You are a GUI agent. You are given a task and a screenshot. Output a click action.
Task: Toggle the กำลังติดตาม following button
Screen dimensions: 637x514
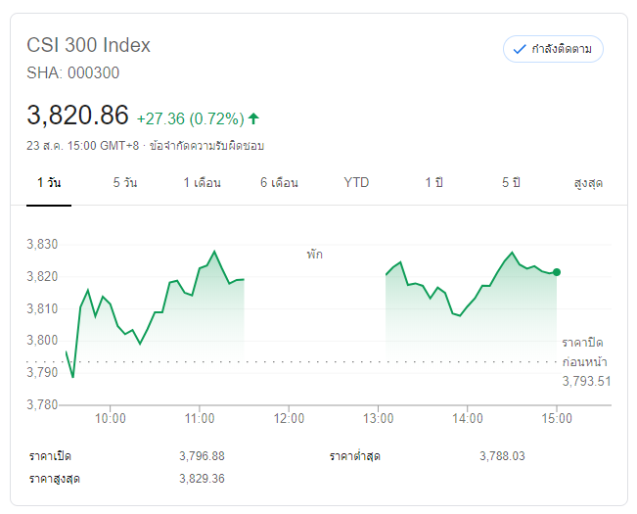coord(553,49)
